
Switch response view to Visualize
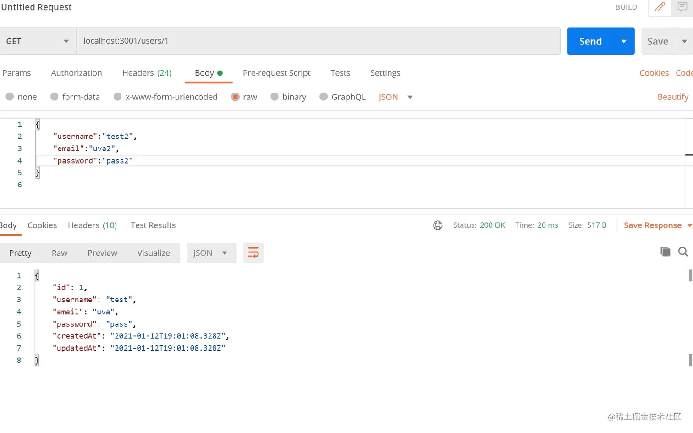tap(154, 252)
